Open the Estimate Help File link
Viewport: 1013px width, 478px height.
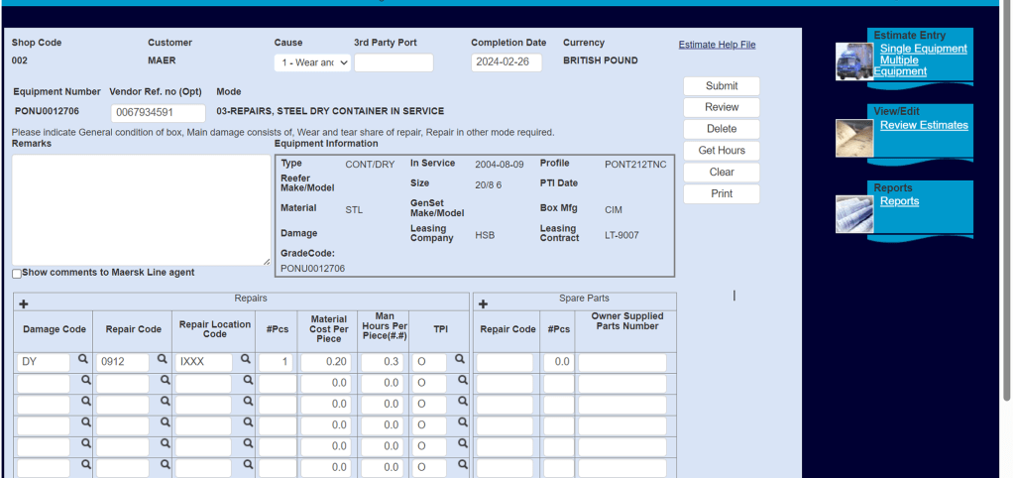point(717,45)
